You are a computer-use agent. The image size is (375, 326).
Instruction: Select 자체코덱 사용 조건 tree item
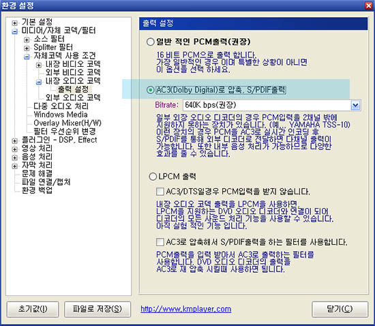65,56
